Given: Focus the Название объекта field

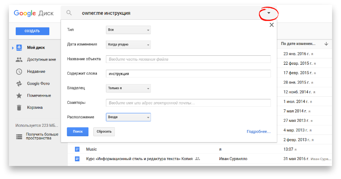Looking at the screenshot, I should 188,59.
